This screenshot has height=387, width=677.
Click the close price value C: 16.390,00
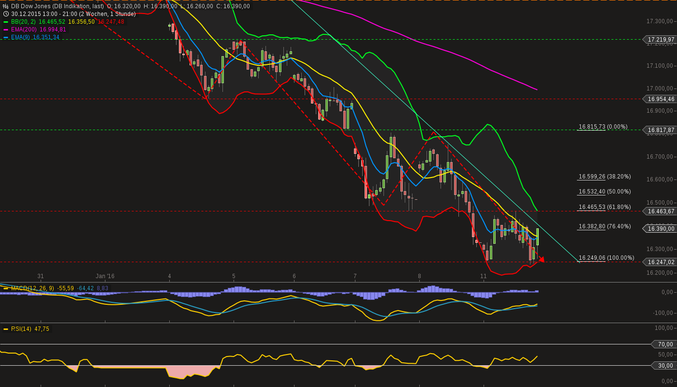[x=233, y=6]
